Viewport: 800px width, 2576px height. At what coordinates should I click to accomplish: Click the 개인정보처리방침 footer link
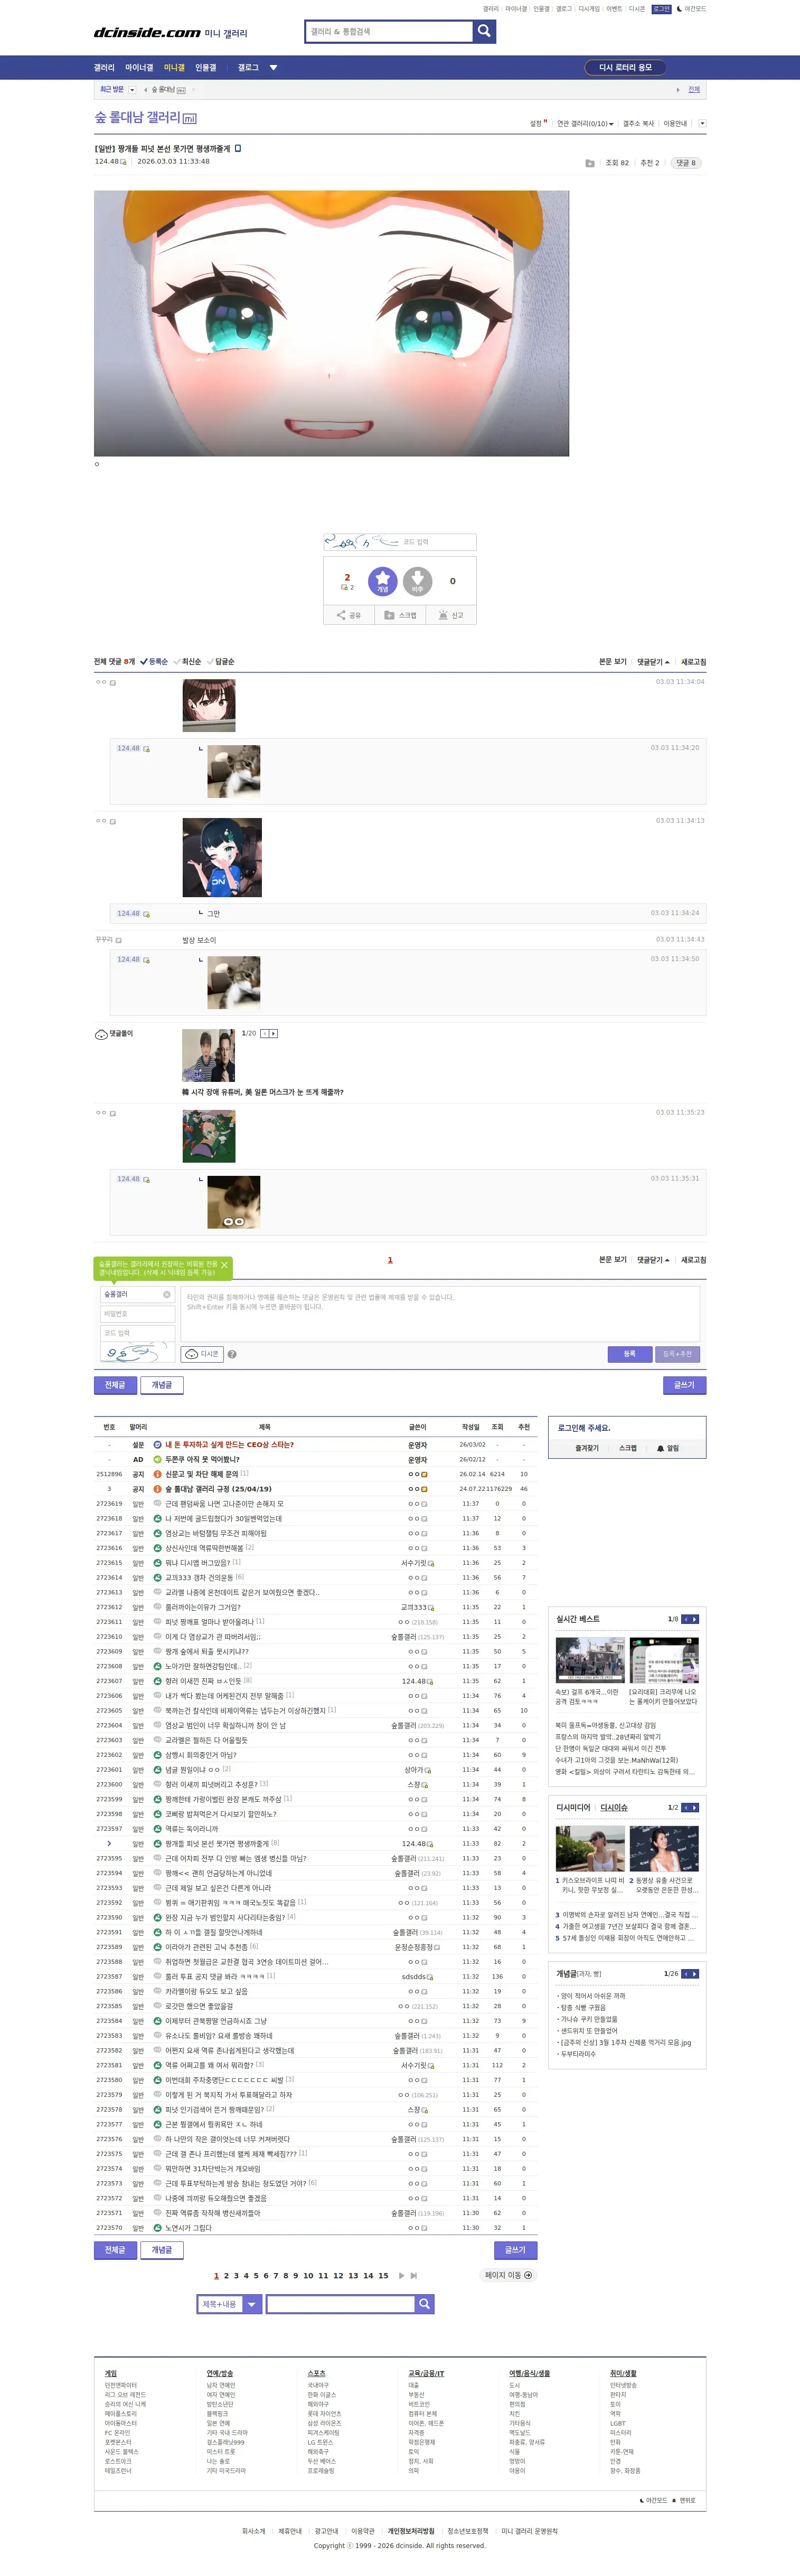(411, 2531)
